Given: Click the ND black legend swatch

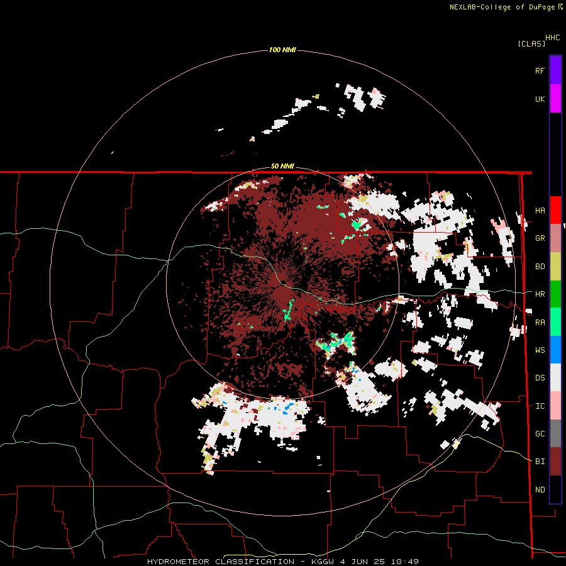Looking at the screenshot, I should tap(555, 489).
